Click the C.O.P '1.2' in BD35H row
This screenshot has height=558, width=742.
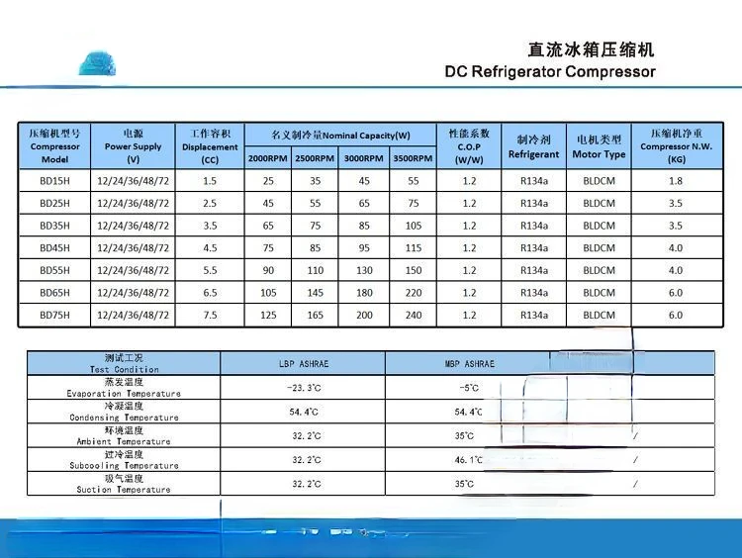(x=469, y=226)
